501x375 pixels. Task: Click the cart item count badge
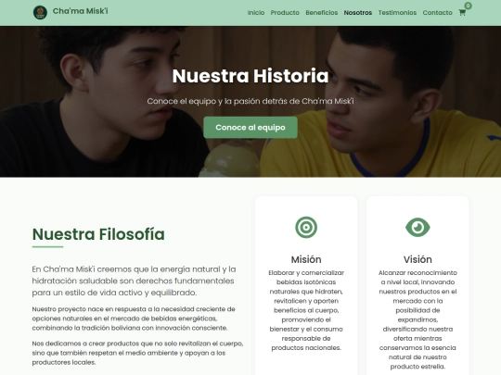pyautogui.click(x=468, y=6)
